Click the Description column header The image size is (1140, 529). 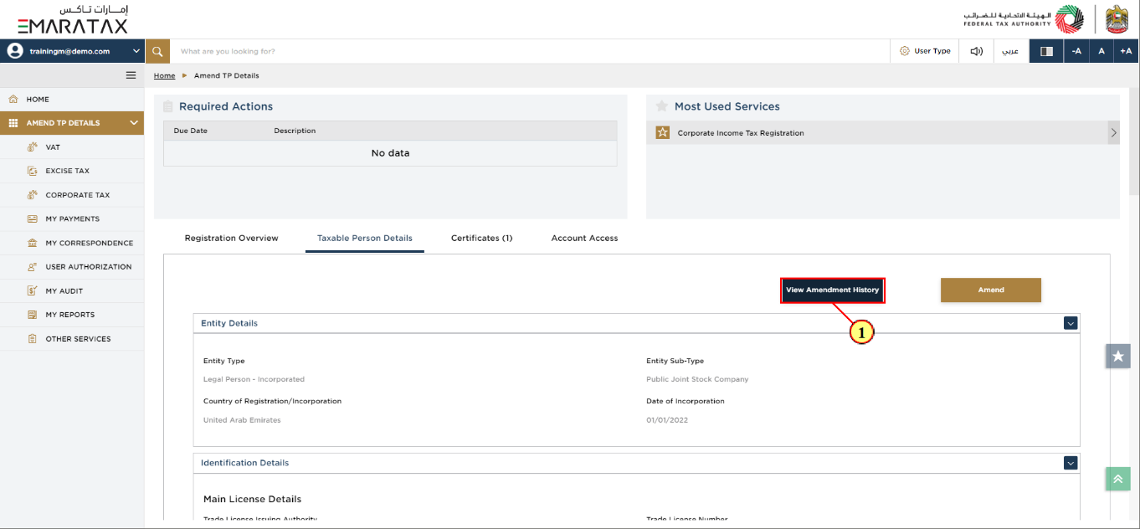(x=295, y=131)
